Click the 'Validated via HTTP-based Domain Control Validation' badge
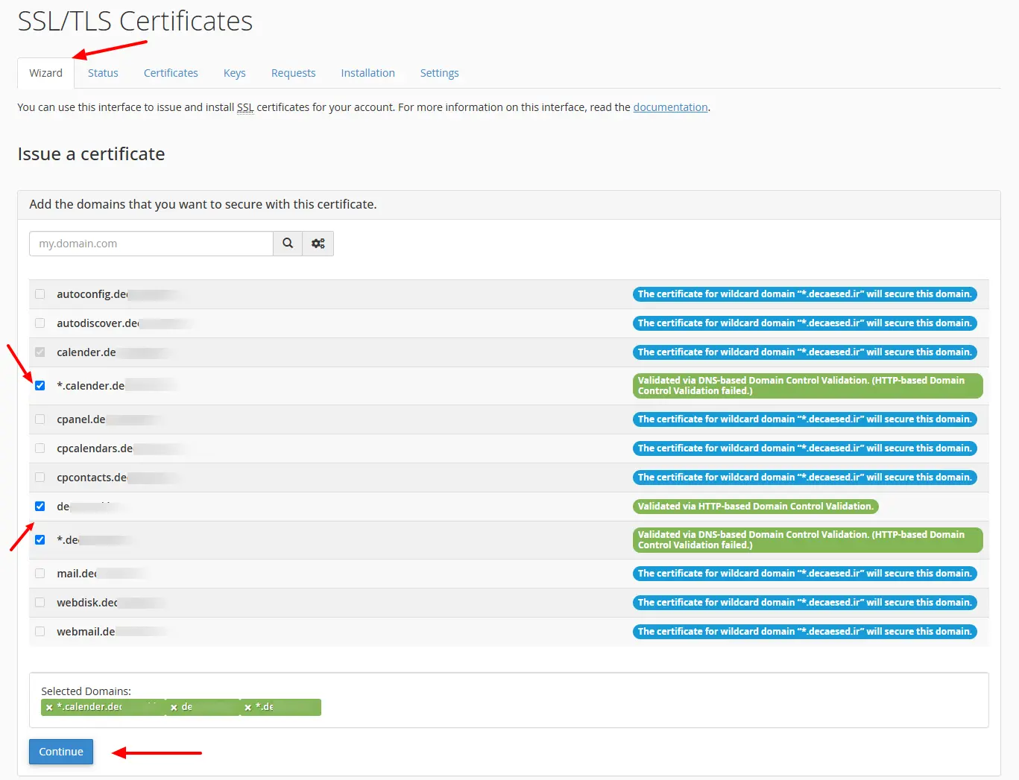The height and width of the screenshot is (780, 1019). (756, 507)
